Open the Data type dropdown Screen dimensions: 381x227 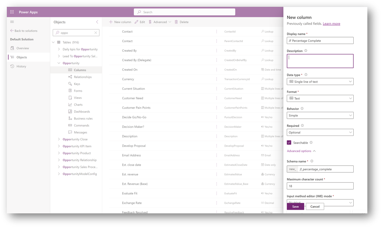coord(320,82)
